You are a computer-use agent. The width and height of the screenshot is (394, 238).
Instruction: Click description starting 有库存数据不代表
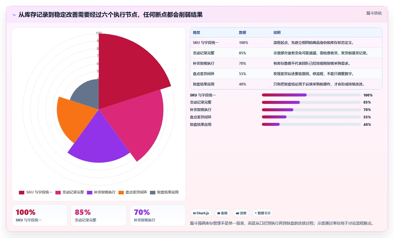(312, 64)
